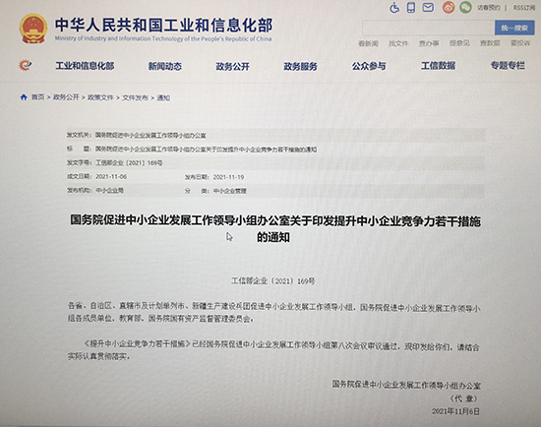This screenshot has width=541, height=427.
Task: Open the mobile phone version icon
Action: pos(411,7)
